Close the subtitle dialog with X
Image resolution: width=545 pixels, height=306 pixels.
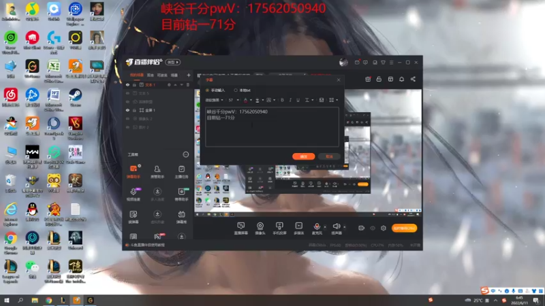pyautogui.click(x=339, y=80)
